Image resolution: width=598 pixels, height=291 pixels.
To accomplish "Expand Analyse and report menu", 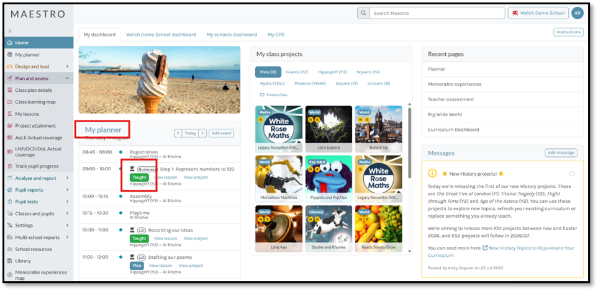I will click(x=67, y=178).
